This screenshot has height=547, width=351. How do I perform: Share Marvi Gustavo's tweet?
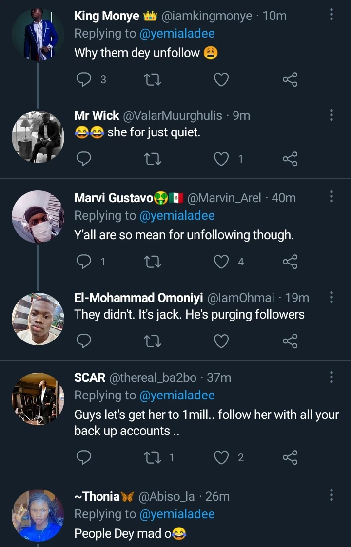pos(290,262)
